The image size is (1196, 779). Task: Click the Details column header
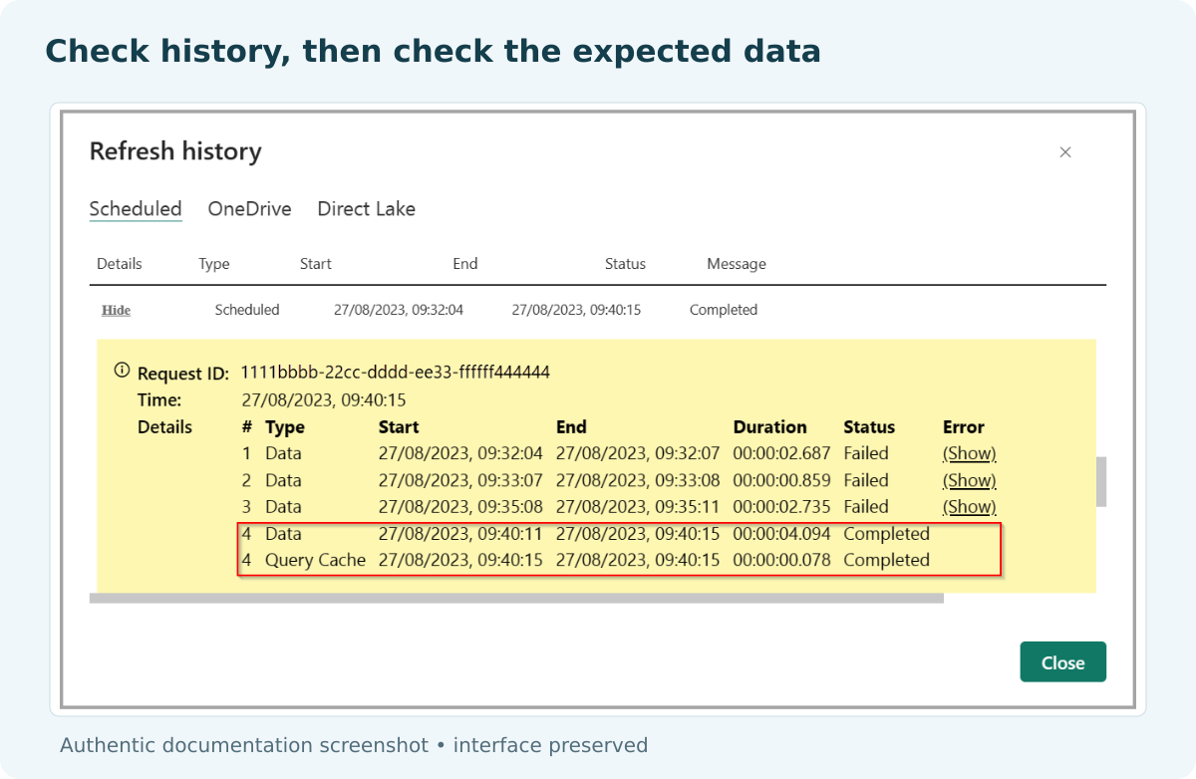click(x=120, y=264)
